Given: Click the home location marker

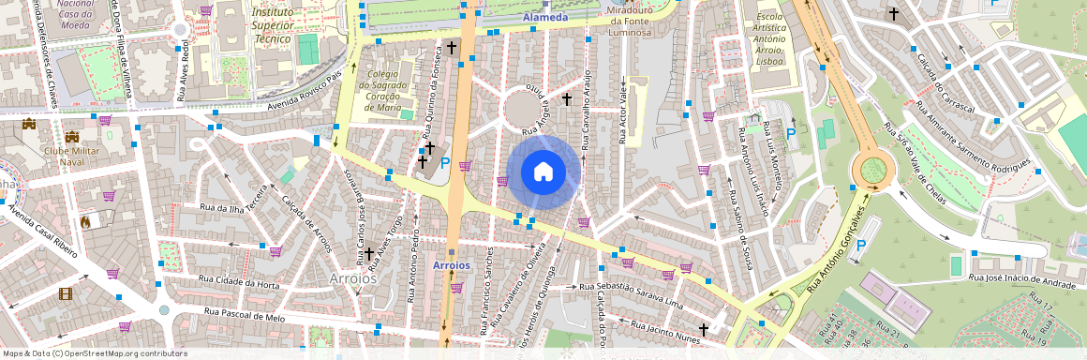Looking at the screenshot, I should pyautogui.click(x=543, y=172).
